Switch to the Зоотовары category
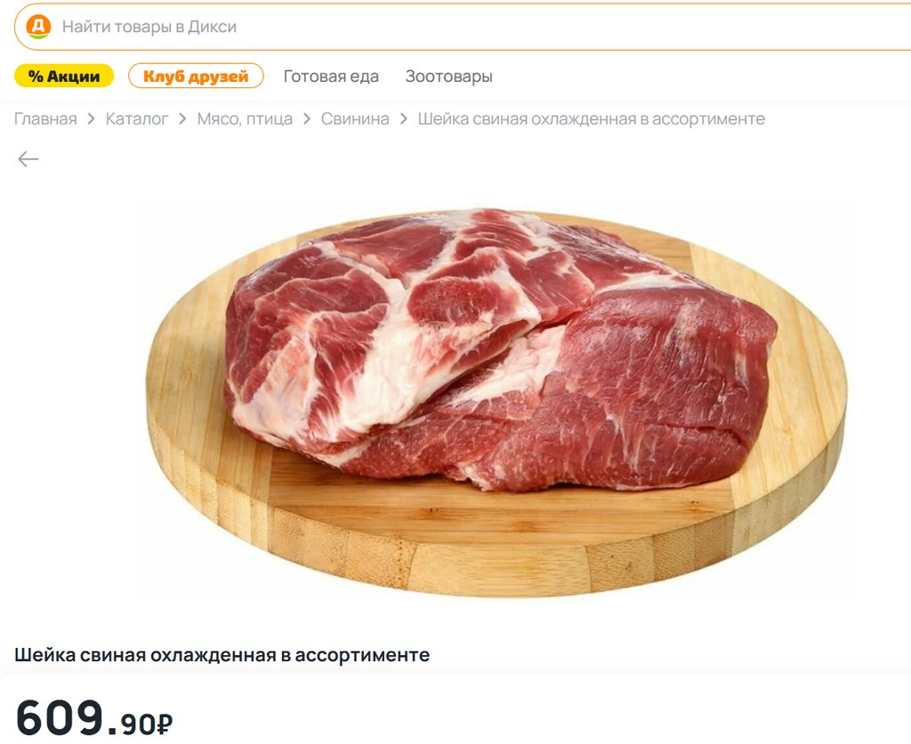The height and width of the screenshot is (744, 911). pos(448,77)
